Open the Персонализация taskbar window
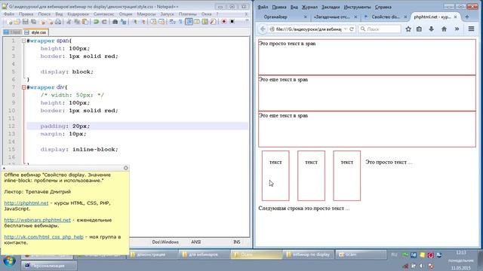Screen dimensions: 483x271 coord(48,266)
